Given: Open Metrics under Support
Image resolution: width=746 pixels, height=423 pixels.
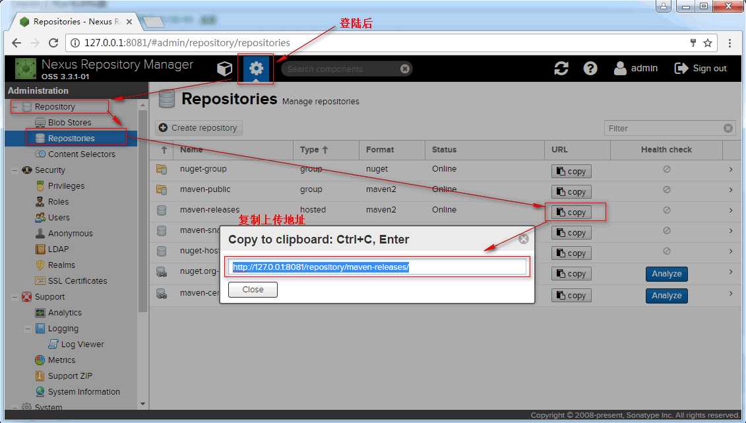Looking at the screenshot, I should pyautogui.click(x=61, y=360).
